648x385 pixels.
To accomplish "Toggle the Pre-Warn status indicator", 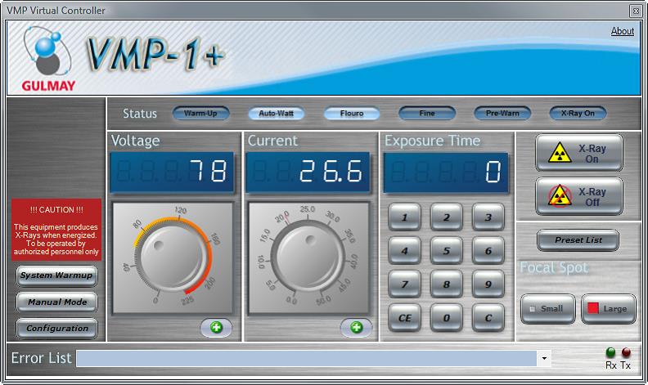I will coord(502,113).
